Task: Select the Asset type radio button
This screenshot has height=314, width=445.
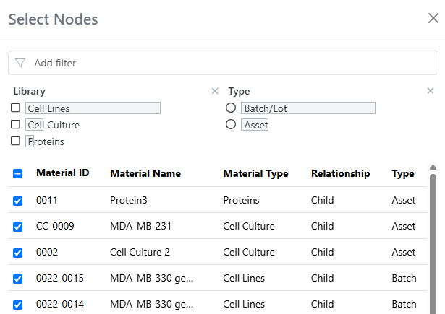Action: (x=231, y=124)
